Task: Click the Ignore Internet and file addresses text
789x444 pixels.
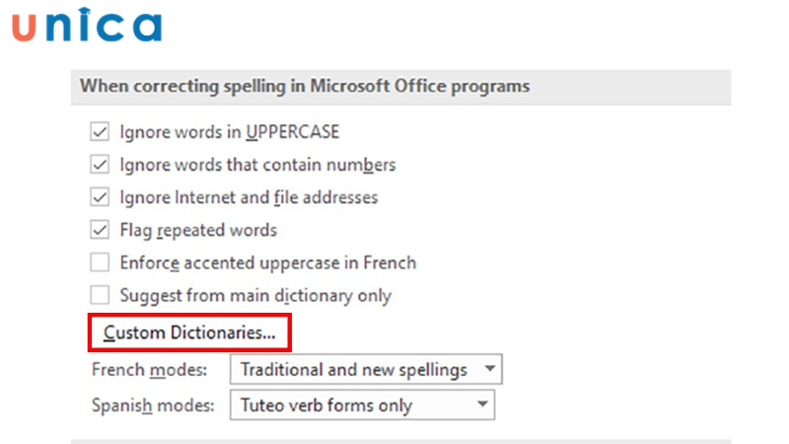Action: (249, 197)
